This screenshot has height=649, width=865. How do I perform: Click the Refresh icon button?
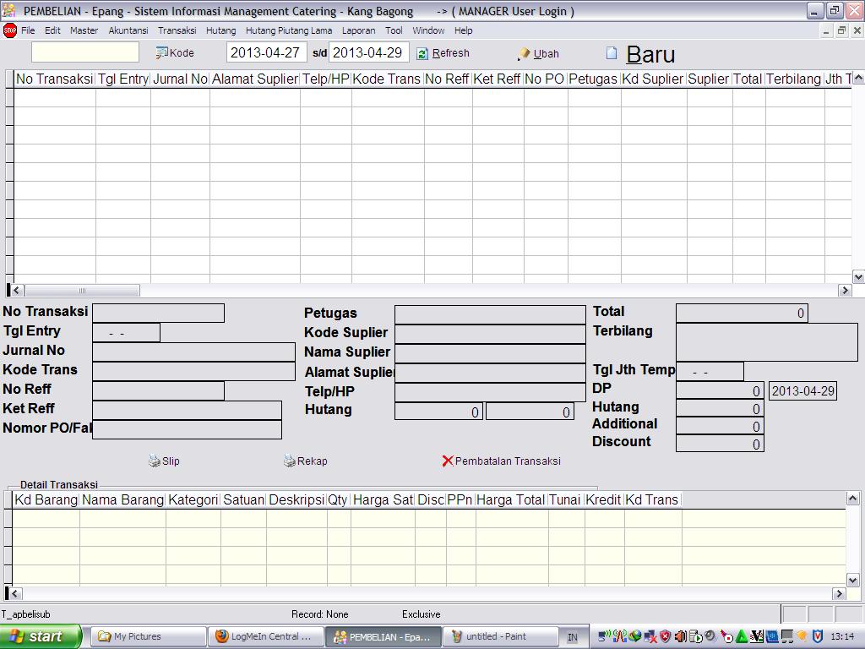coord(422,53)
